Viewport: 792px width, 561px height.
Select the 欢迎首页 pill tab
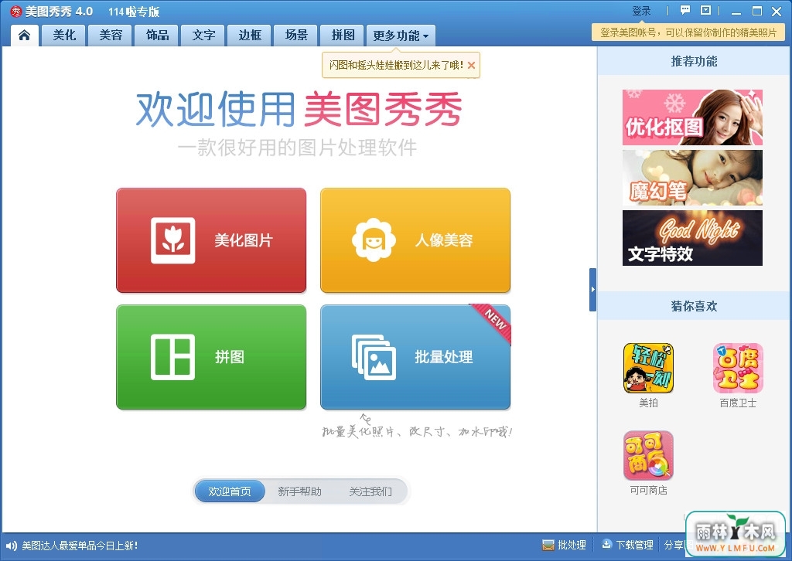point(230,491)
